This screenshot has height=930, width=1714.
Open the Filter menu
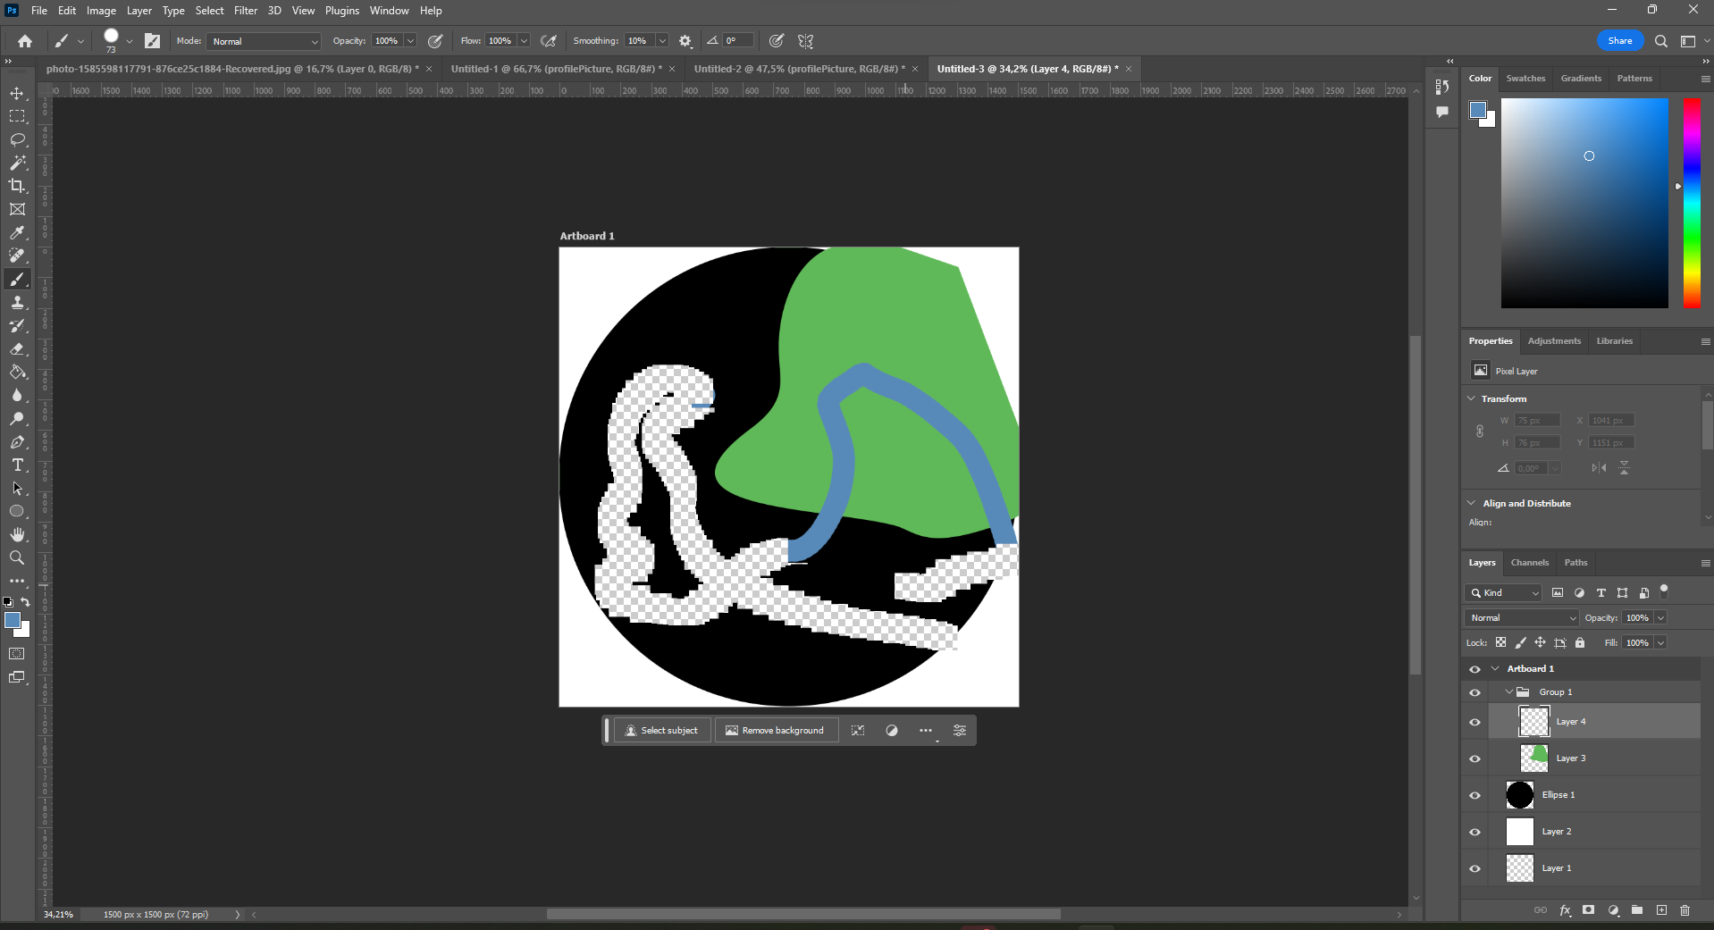pyautogui.click(x=246, y=11)
